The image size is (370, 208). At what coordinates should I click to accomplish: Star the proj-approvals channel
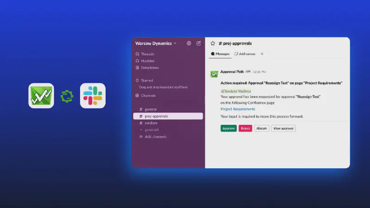tap(213, 43)
